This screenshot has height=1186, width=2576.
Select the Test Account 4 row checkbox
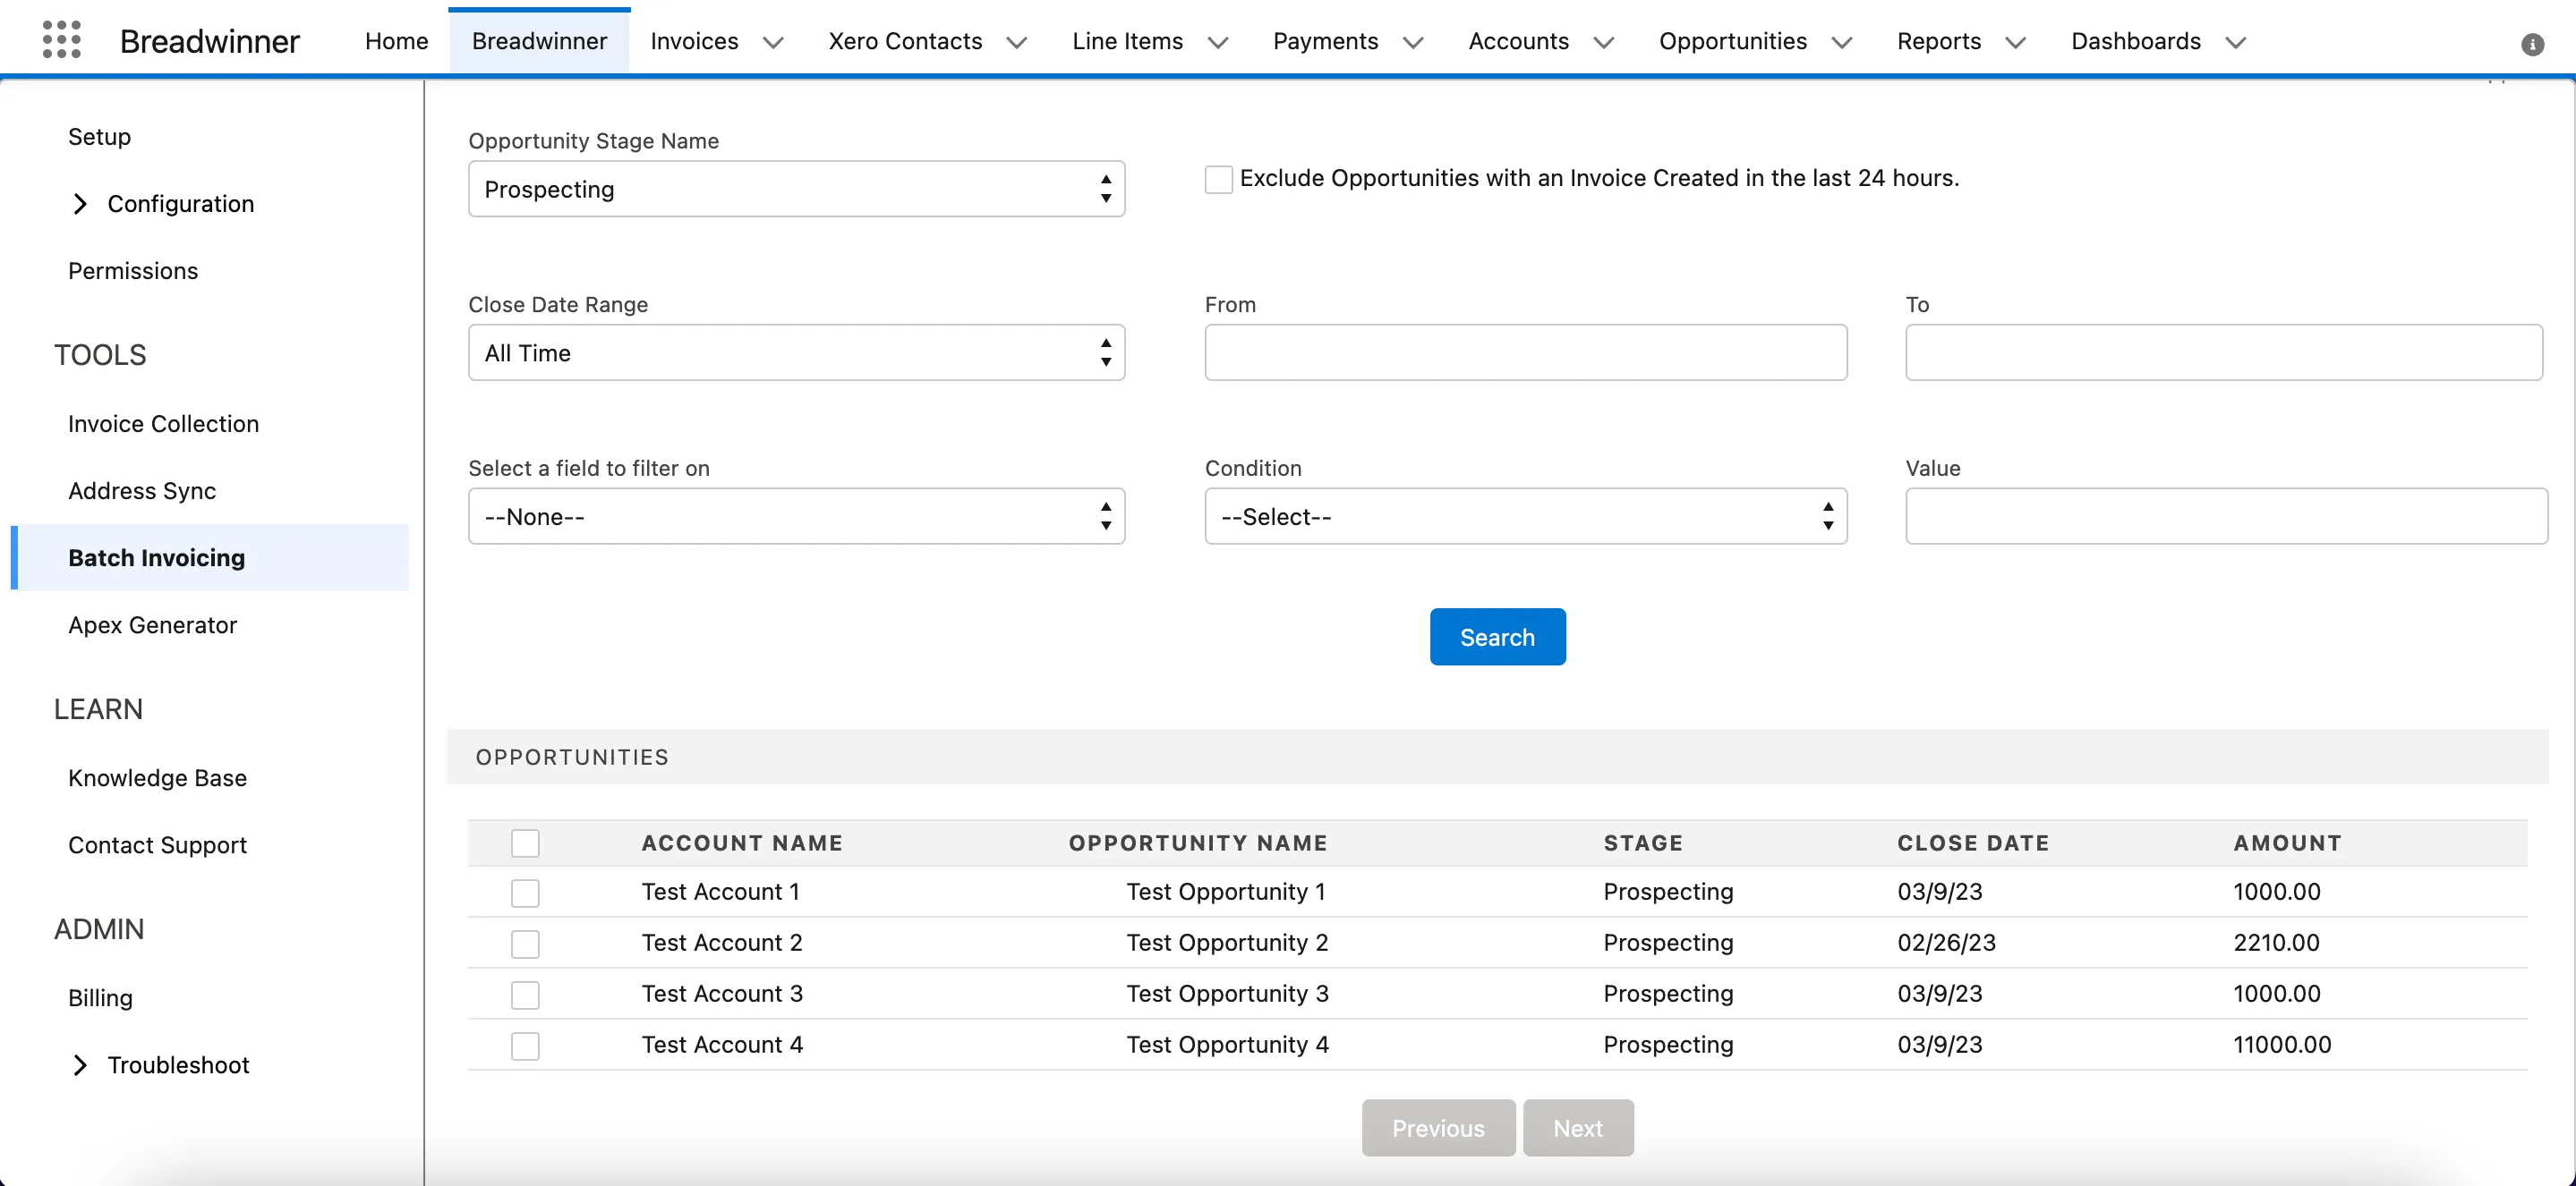coord(525,1045)
